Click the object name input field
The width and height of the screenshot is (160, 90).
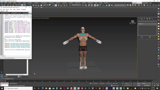coord(146,21)
